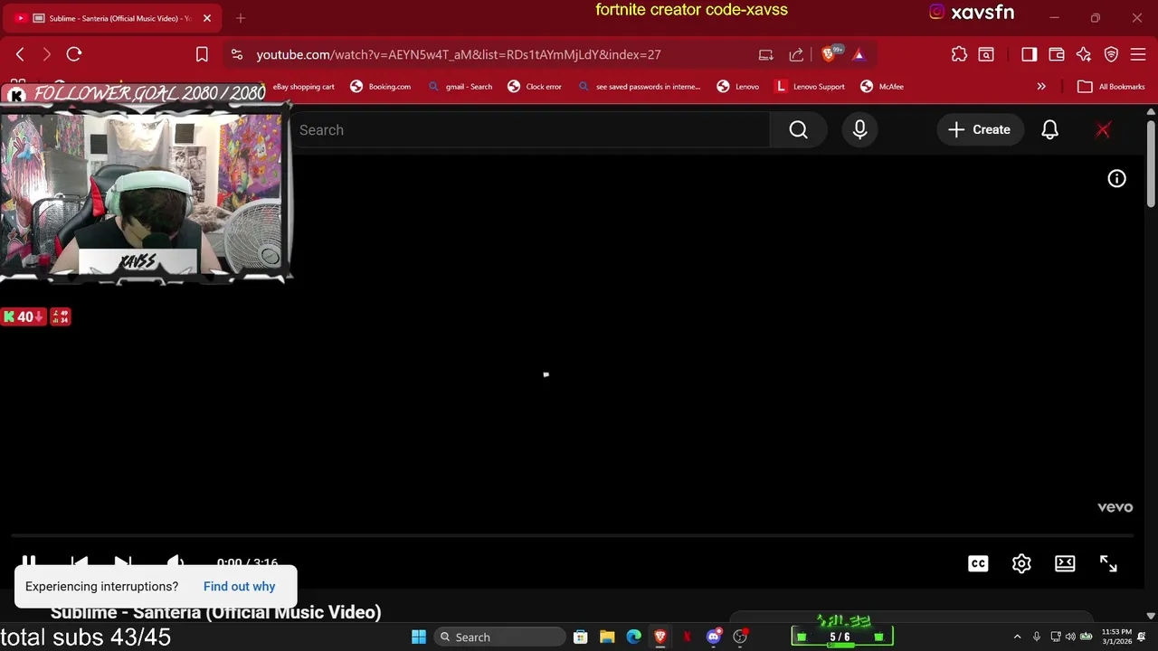
Task: Open the Lenovo bookmark
Action: pos(738,87)
